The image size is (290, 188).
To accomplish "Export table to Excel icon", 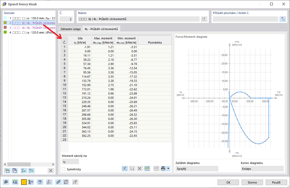I will tap(147, 168).
